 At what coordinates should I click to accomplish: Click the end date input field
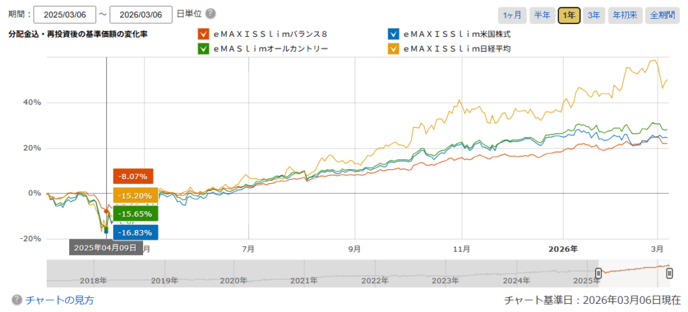tap(140, 15)
